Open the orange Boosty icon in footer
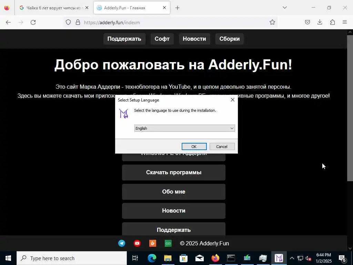Screen dimensions: 353x265 tap(153, 243)
